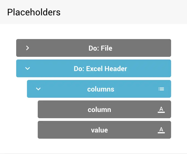Screen dimensions: 187x154
Task: Click the 'value' label text
Action: [99, 130]
